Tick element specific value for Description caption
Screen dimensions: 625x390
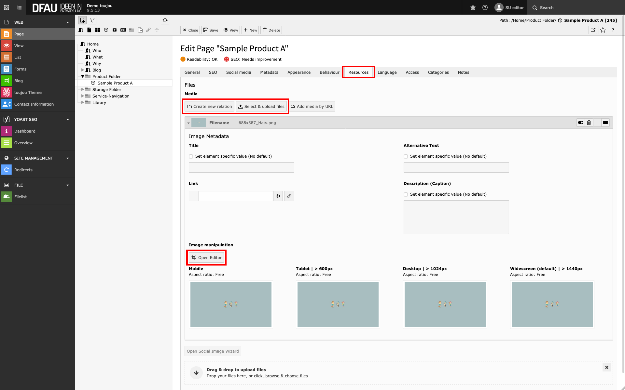coord(406,194)
